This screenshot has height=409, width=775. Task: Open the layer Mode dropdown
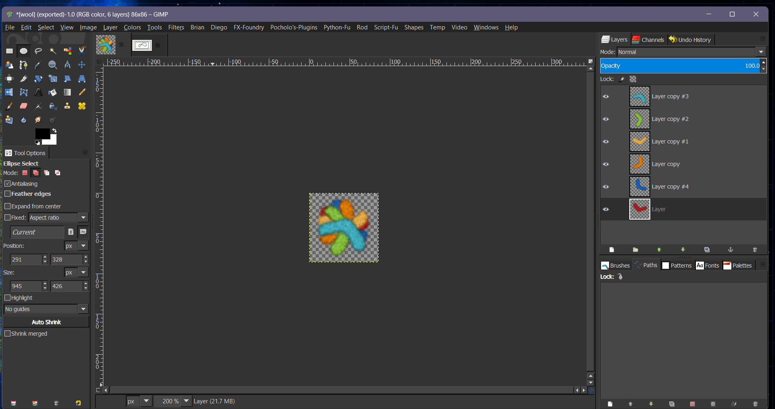tap(761, 52)
